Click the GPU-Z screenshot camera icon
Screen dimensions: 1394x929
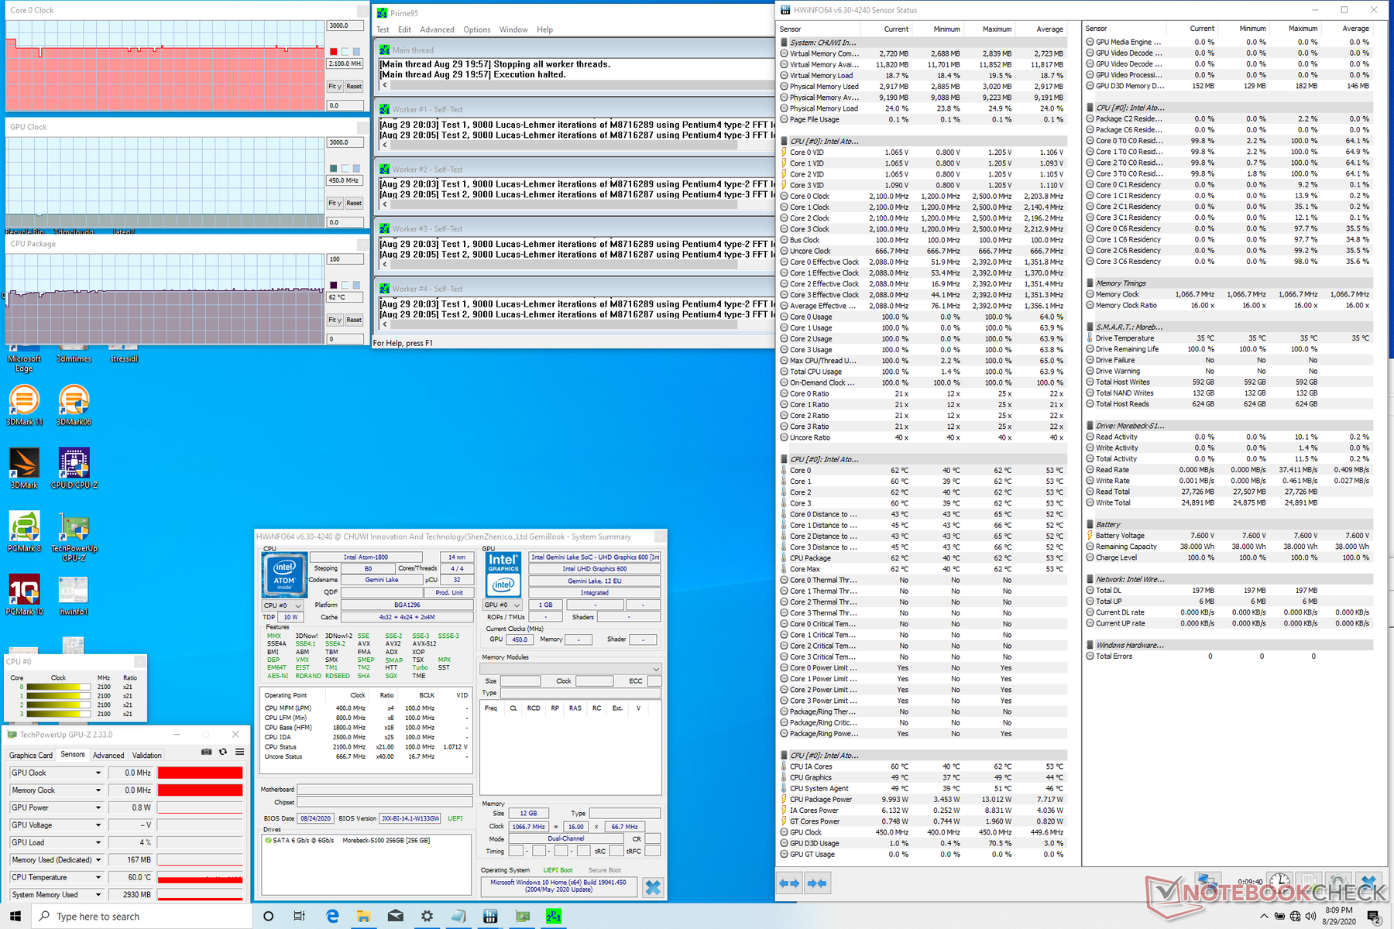point(206,752)
